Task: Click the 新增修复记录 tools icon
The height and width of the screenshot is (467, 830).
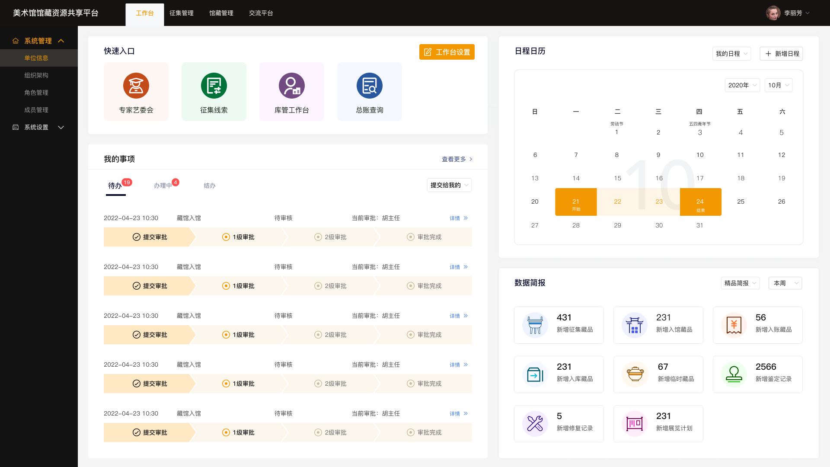Action: (x=535, y=424)
